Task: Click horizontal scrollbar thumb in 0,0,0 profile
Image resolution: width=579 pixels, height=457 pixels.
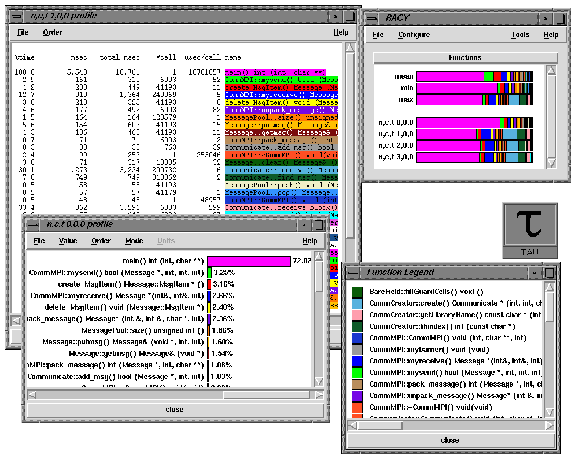Action: coord(266,395)
